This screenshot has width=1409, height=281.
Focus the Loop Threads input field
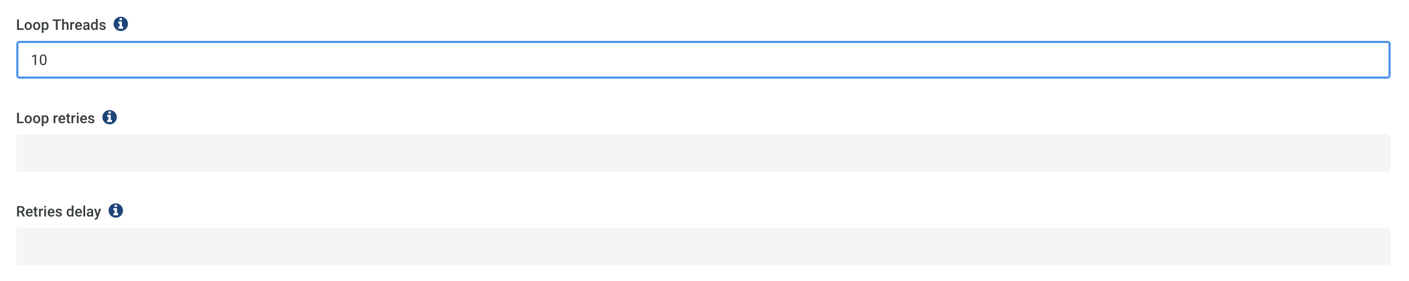(703, 60)
